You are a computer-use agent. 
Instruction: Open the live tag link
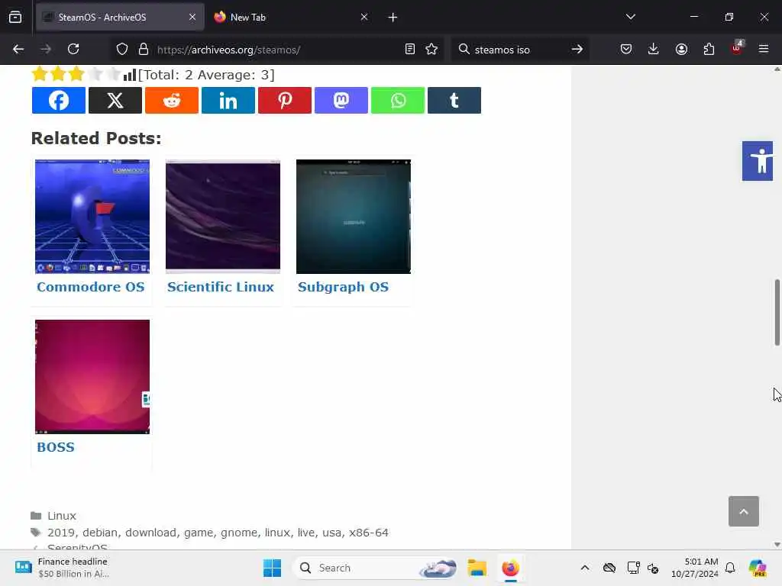[306, 533]
